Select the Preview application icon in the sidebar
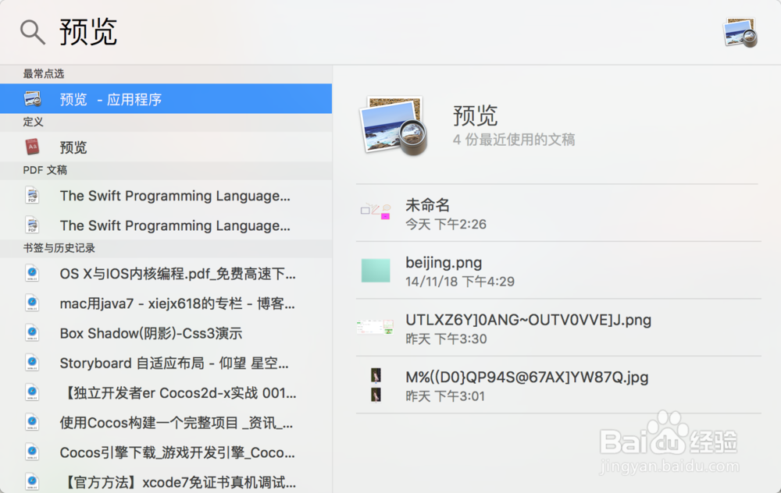The width and height of the screenshot is (781, 493). click(x=32, y=98)
